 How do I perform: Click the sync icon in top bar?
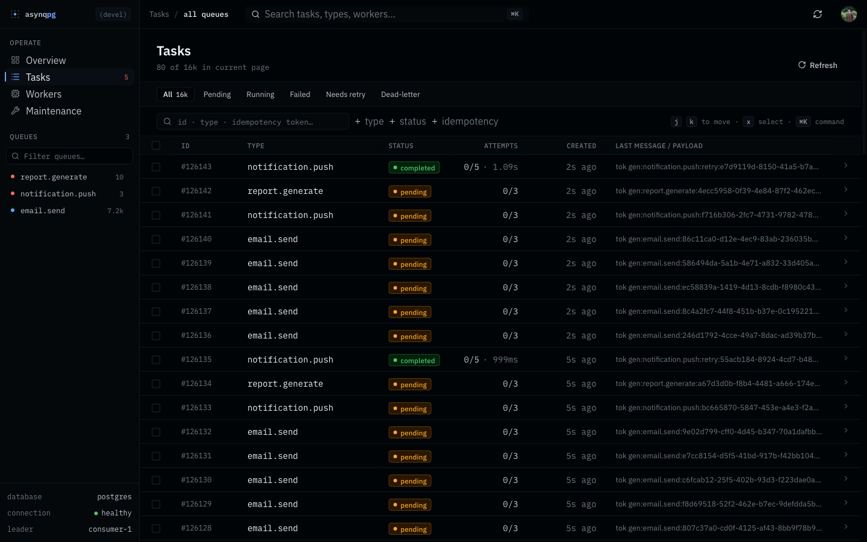pos(818,14)
